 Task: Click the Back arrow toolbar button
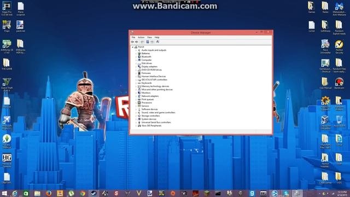coord(132,42)
